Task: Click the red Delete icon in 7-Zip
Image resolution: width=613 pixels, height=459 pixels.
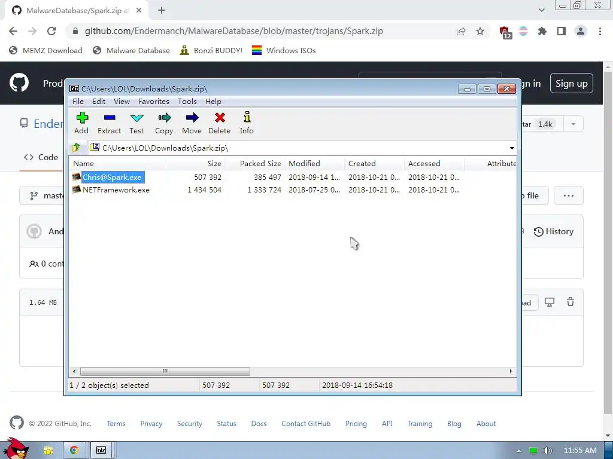Action: tap(219, 123)
